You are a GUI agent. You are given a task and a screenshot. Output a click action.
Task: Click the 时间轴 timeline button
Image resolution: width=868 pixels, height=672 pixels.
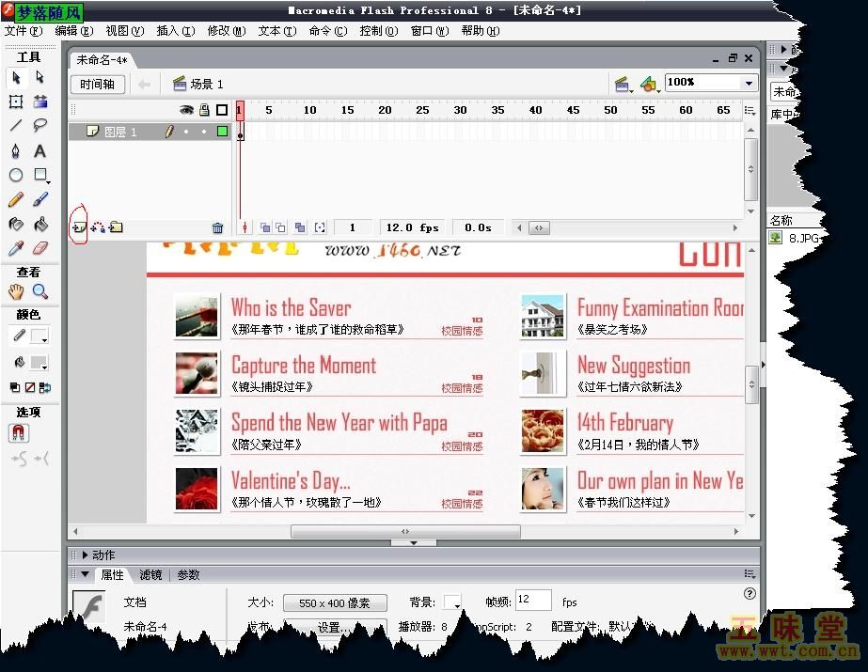(x=98, y=85)
